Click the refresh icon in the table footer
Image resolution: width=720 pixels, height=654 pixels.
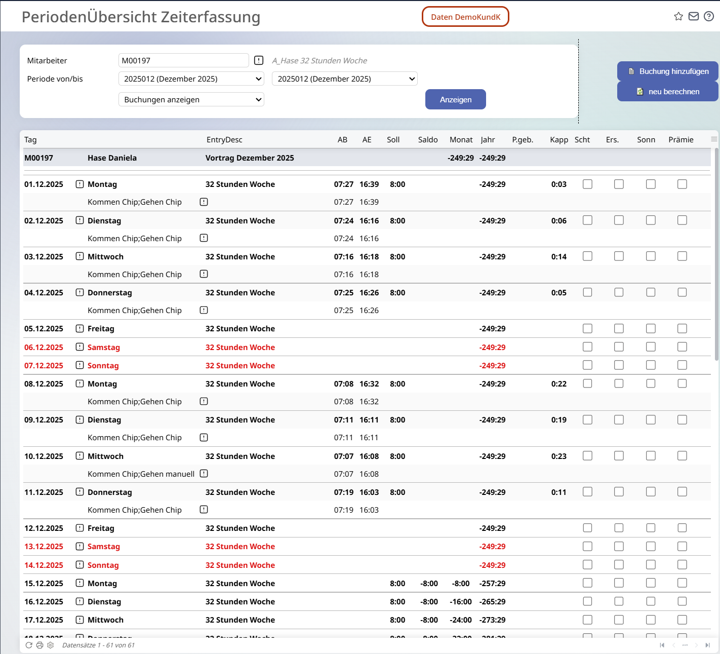coord(29,645)
